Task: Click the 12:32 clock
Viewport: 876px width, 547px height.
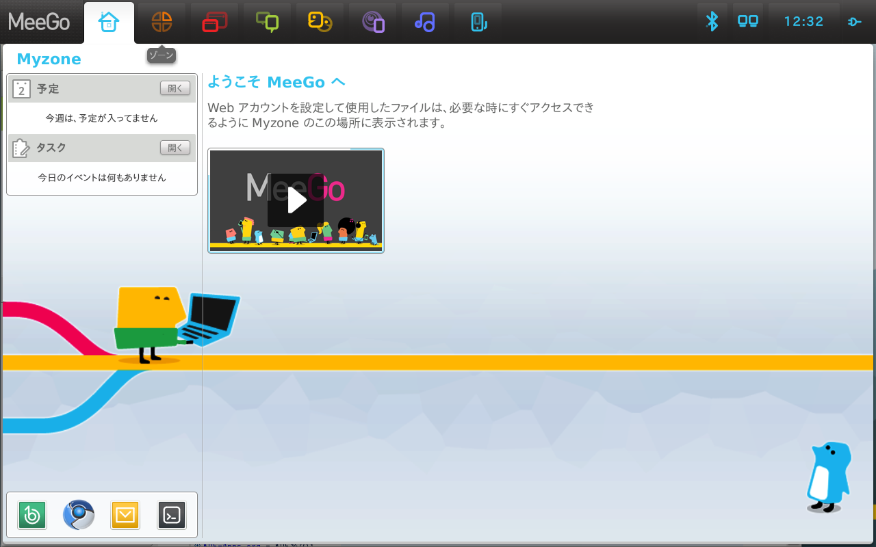Action: 803,22
